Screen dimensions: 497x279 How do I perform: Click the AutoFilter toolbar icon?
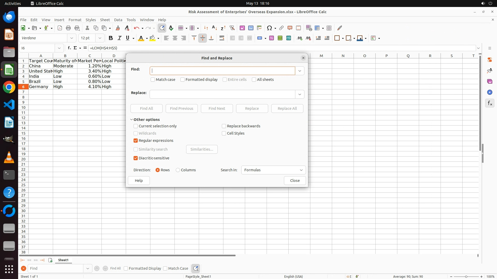pos(232,28)
